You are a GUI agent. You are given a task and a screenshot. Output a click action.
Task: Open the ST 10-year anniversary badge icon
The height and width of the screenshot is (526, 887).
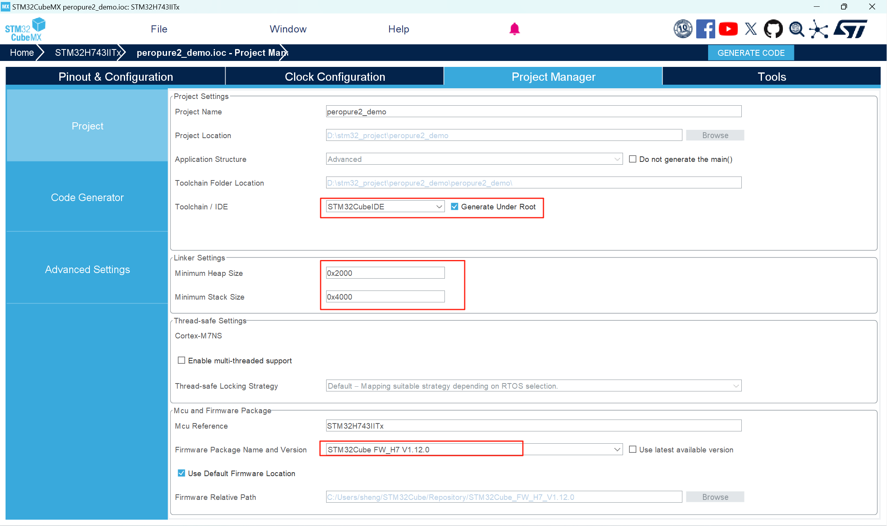coord(683,29)
